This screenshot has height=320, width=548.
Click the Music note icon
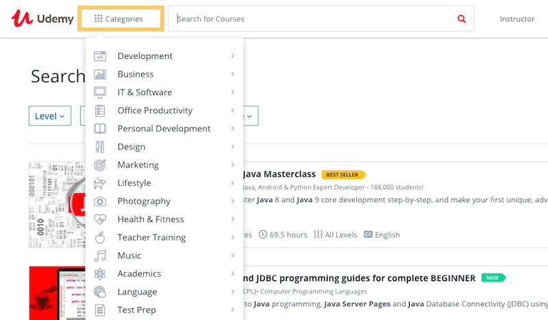click(100, 256)
